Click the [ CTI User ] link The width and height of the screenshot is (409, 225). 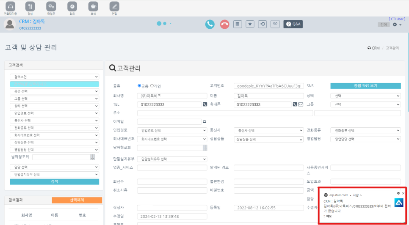coord(397,19)
